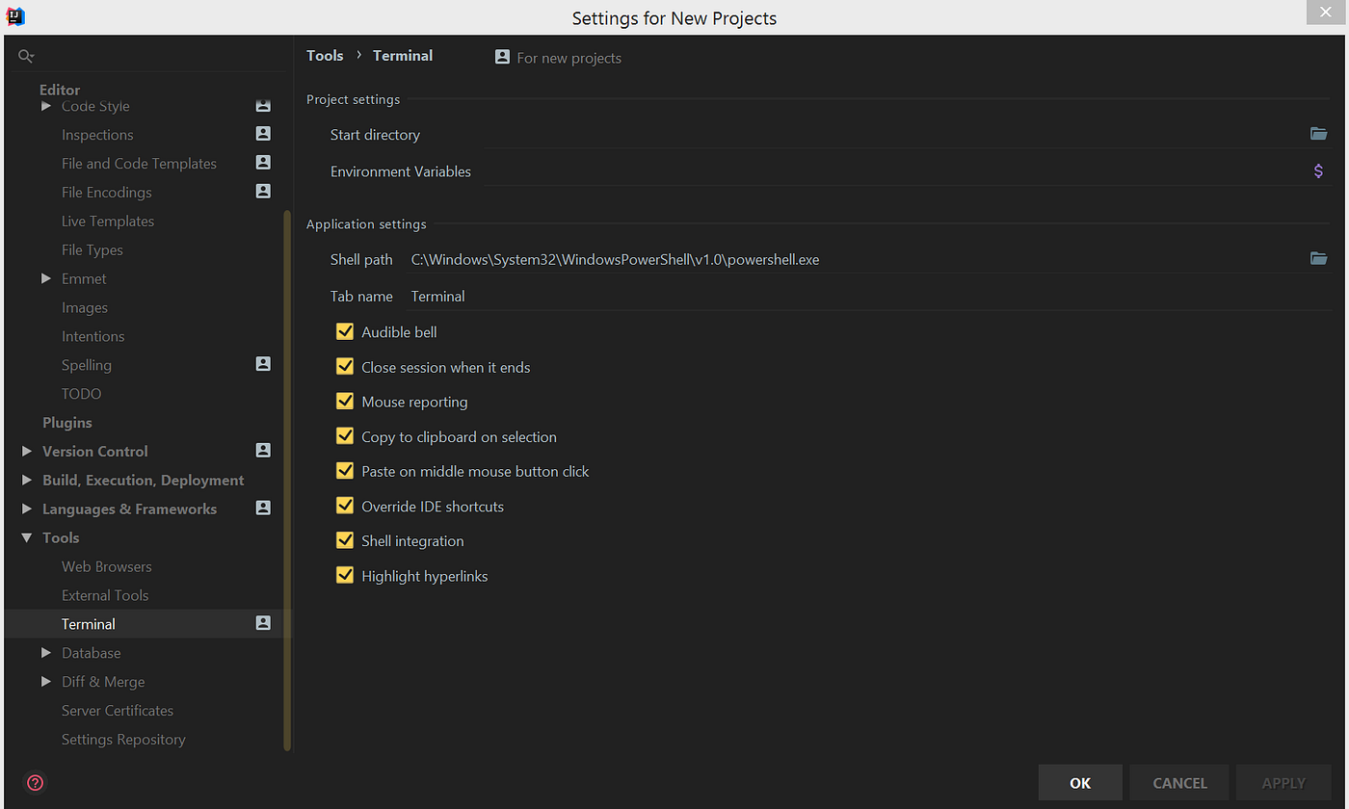Open the help icon at bottom left

[34, 783]
